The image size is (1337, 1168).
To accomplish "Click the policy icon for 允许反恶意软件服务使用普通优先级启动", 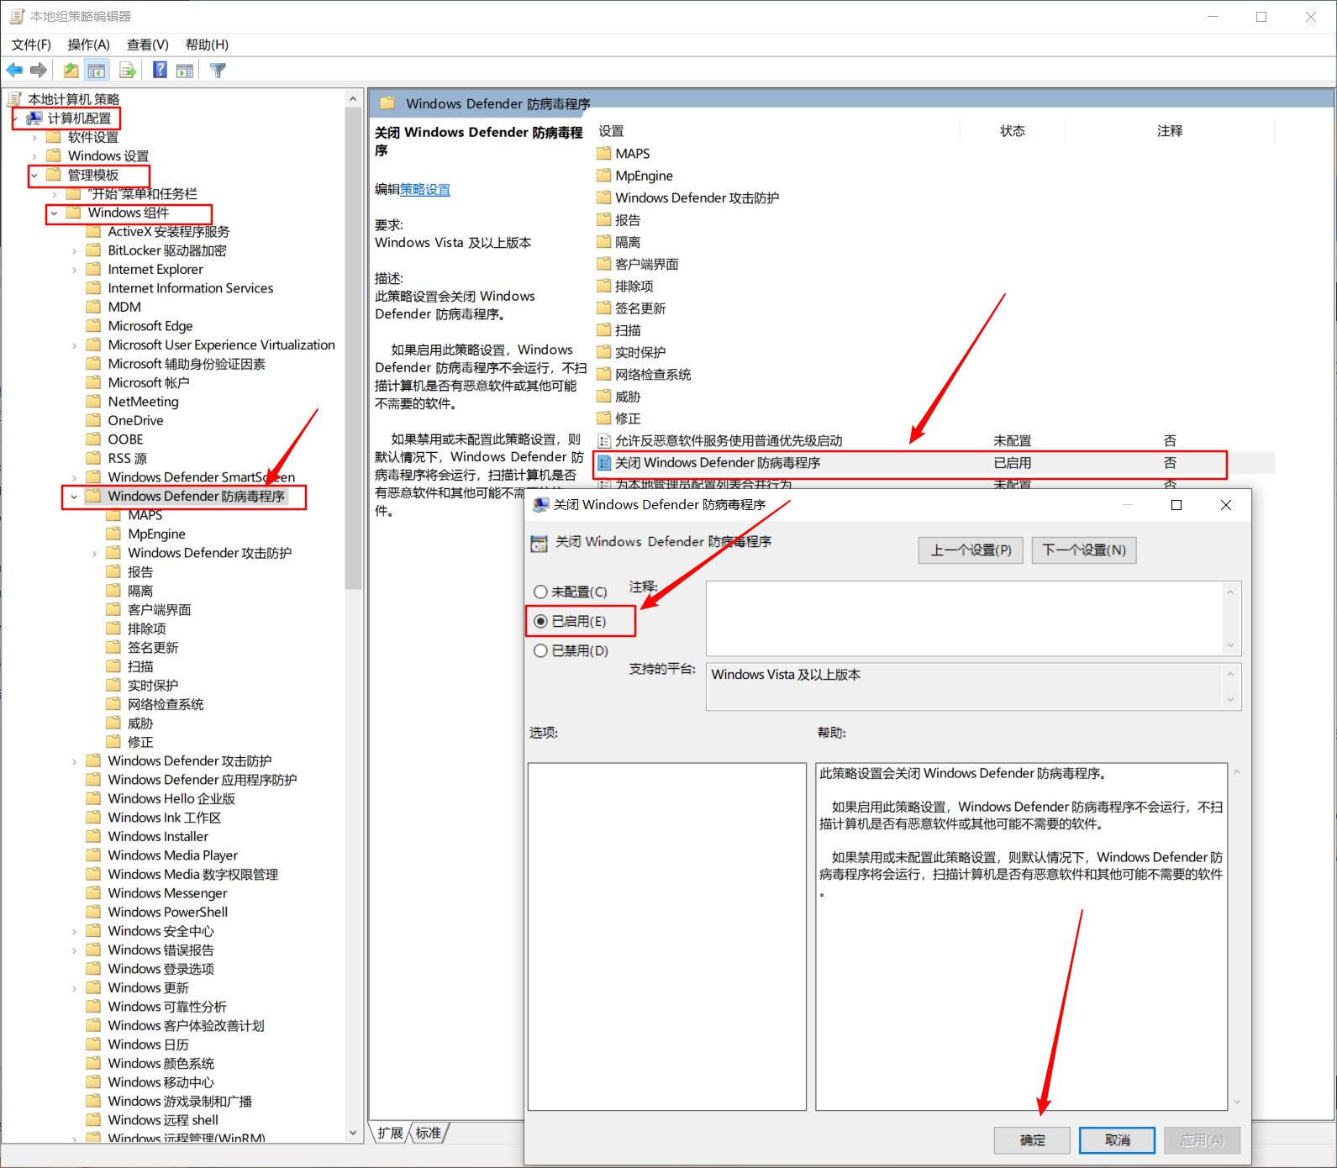I will (x=604, y=440).
